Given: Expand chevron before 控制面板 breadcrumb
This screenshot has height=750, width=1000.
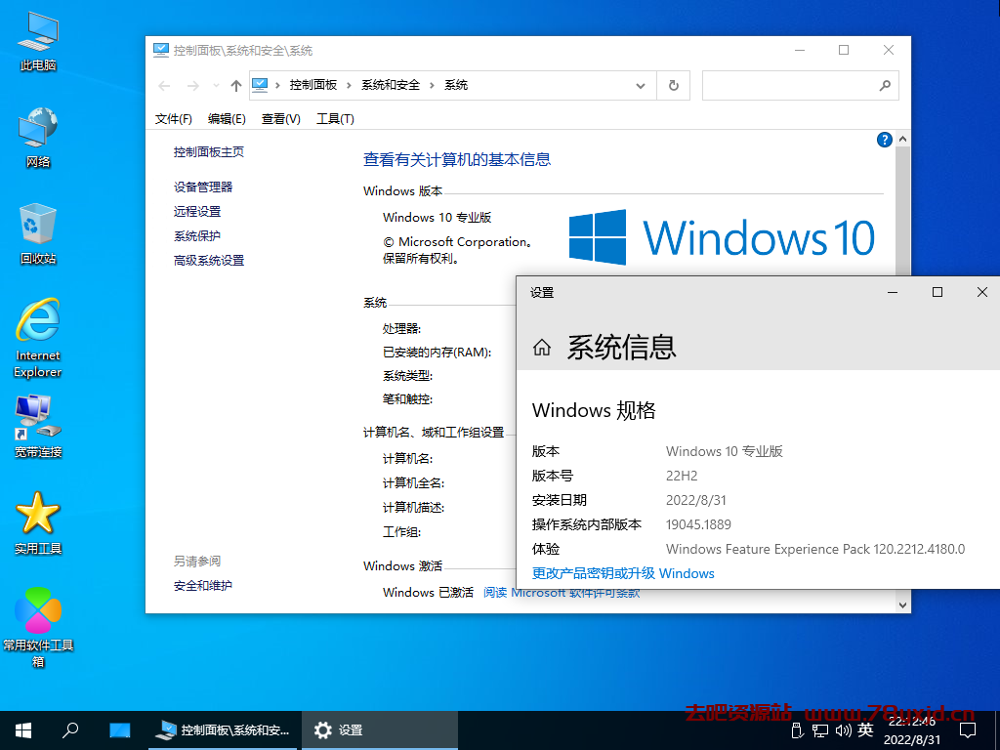Looking at the screenshot, I should tap(278, 86).
